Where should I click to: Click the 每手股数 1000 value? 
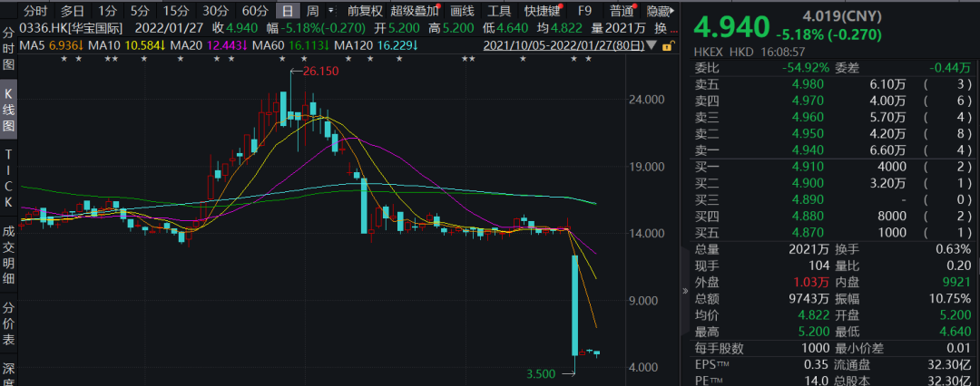(816, 349)
